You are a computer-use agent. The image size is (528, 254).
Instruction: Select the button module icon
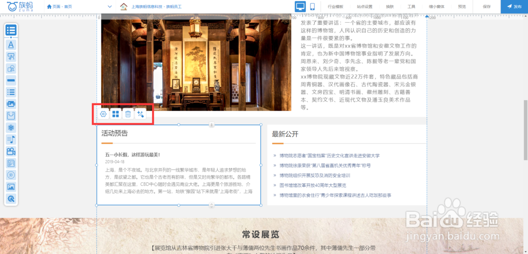coord(11,57)
